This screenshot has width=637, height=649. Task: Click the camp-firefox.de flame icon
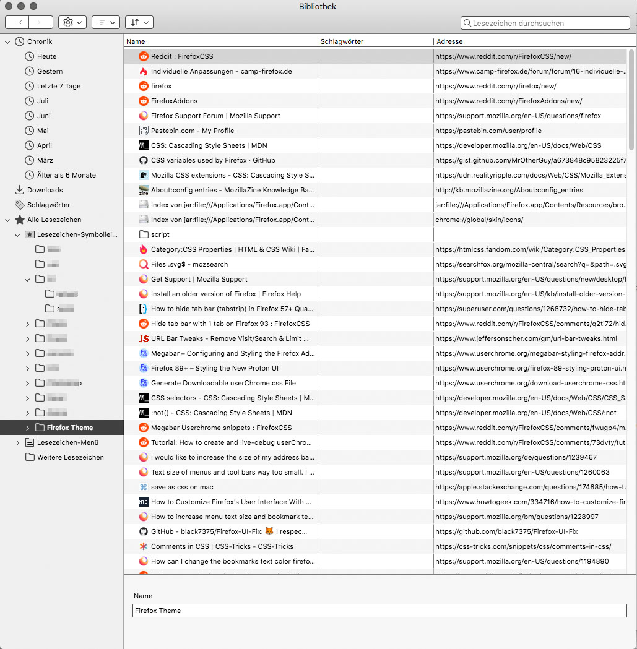[143, 71]
